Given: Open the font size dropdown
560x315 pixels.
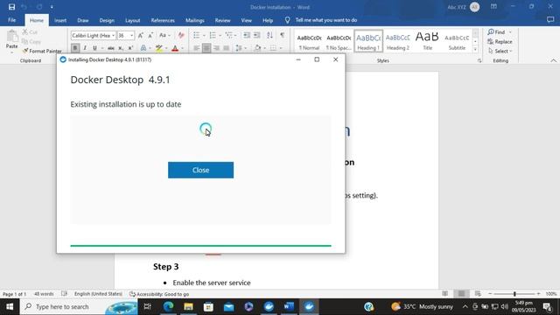Looking at the screenshot, I should [131, 35].
